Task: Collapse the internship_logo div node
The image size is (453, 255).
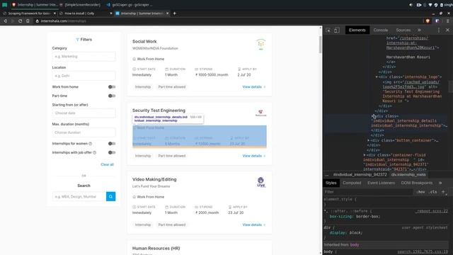Action: point(377,77)
